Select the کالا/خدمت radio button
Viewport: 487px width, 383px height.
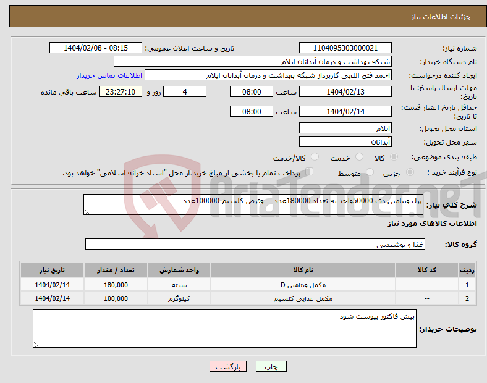(315, 157)
